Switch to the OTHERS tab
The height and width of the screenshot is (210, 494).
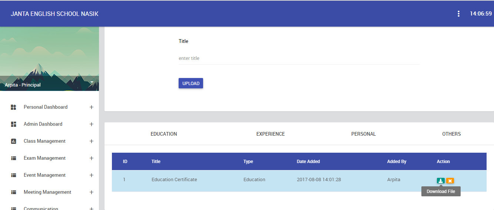coord(451,134)
